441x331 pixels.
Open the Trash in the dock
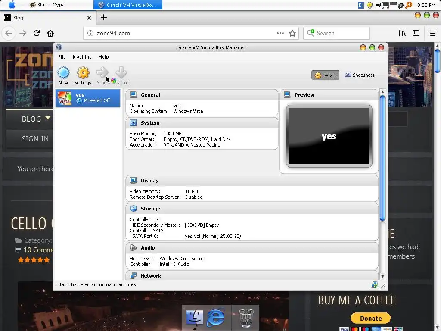246,318
